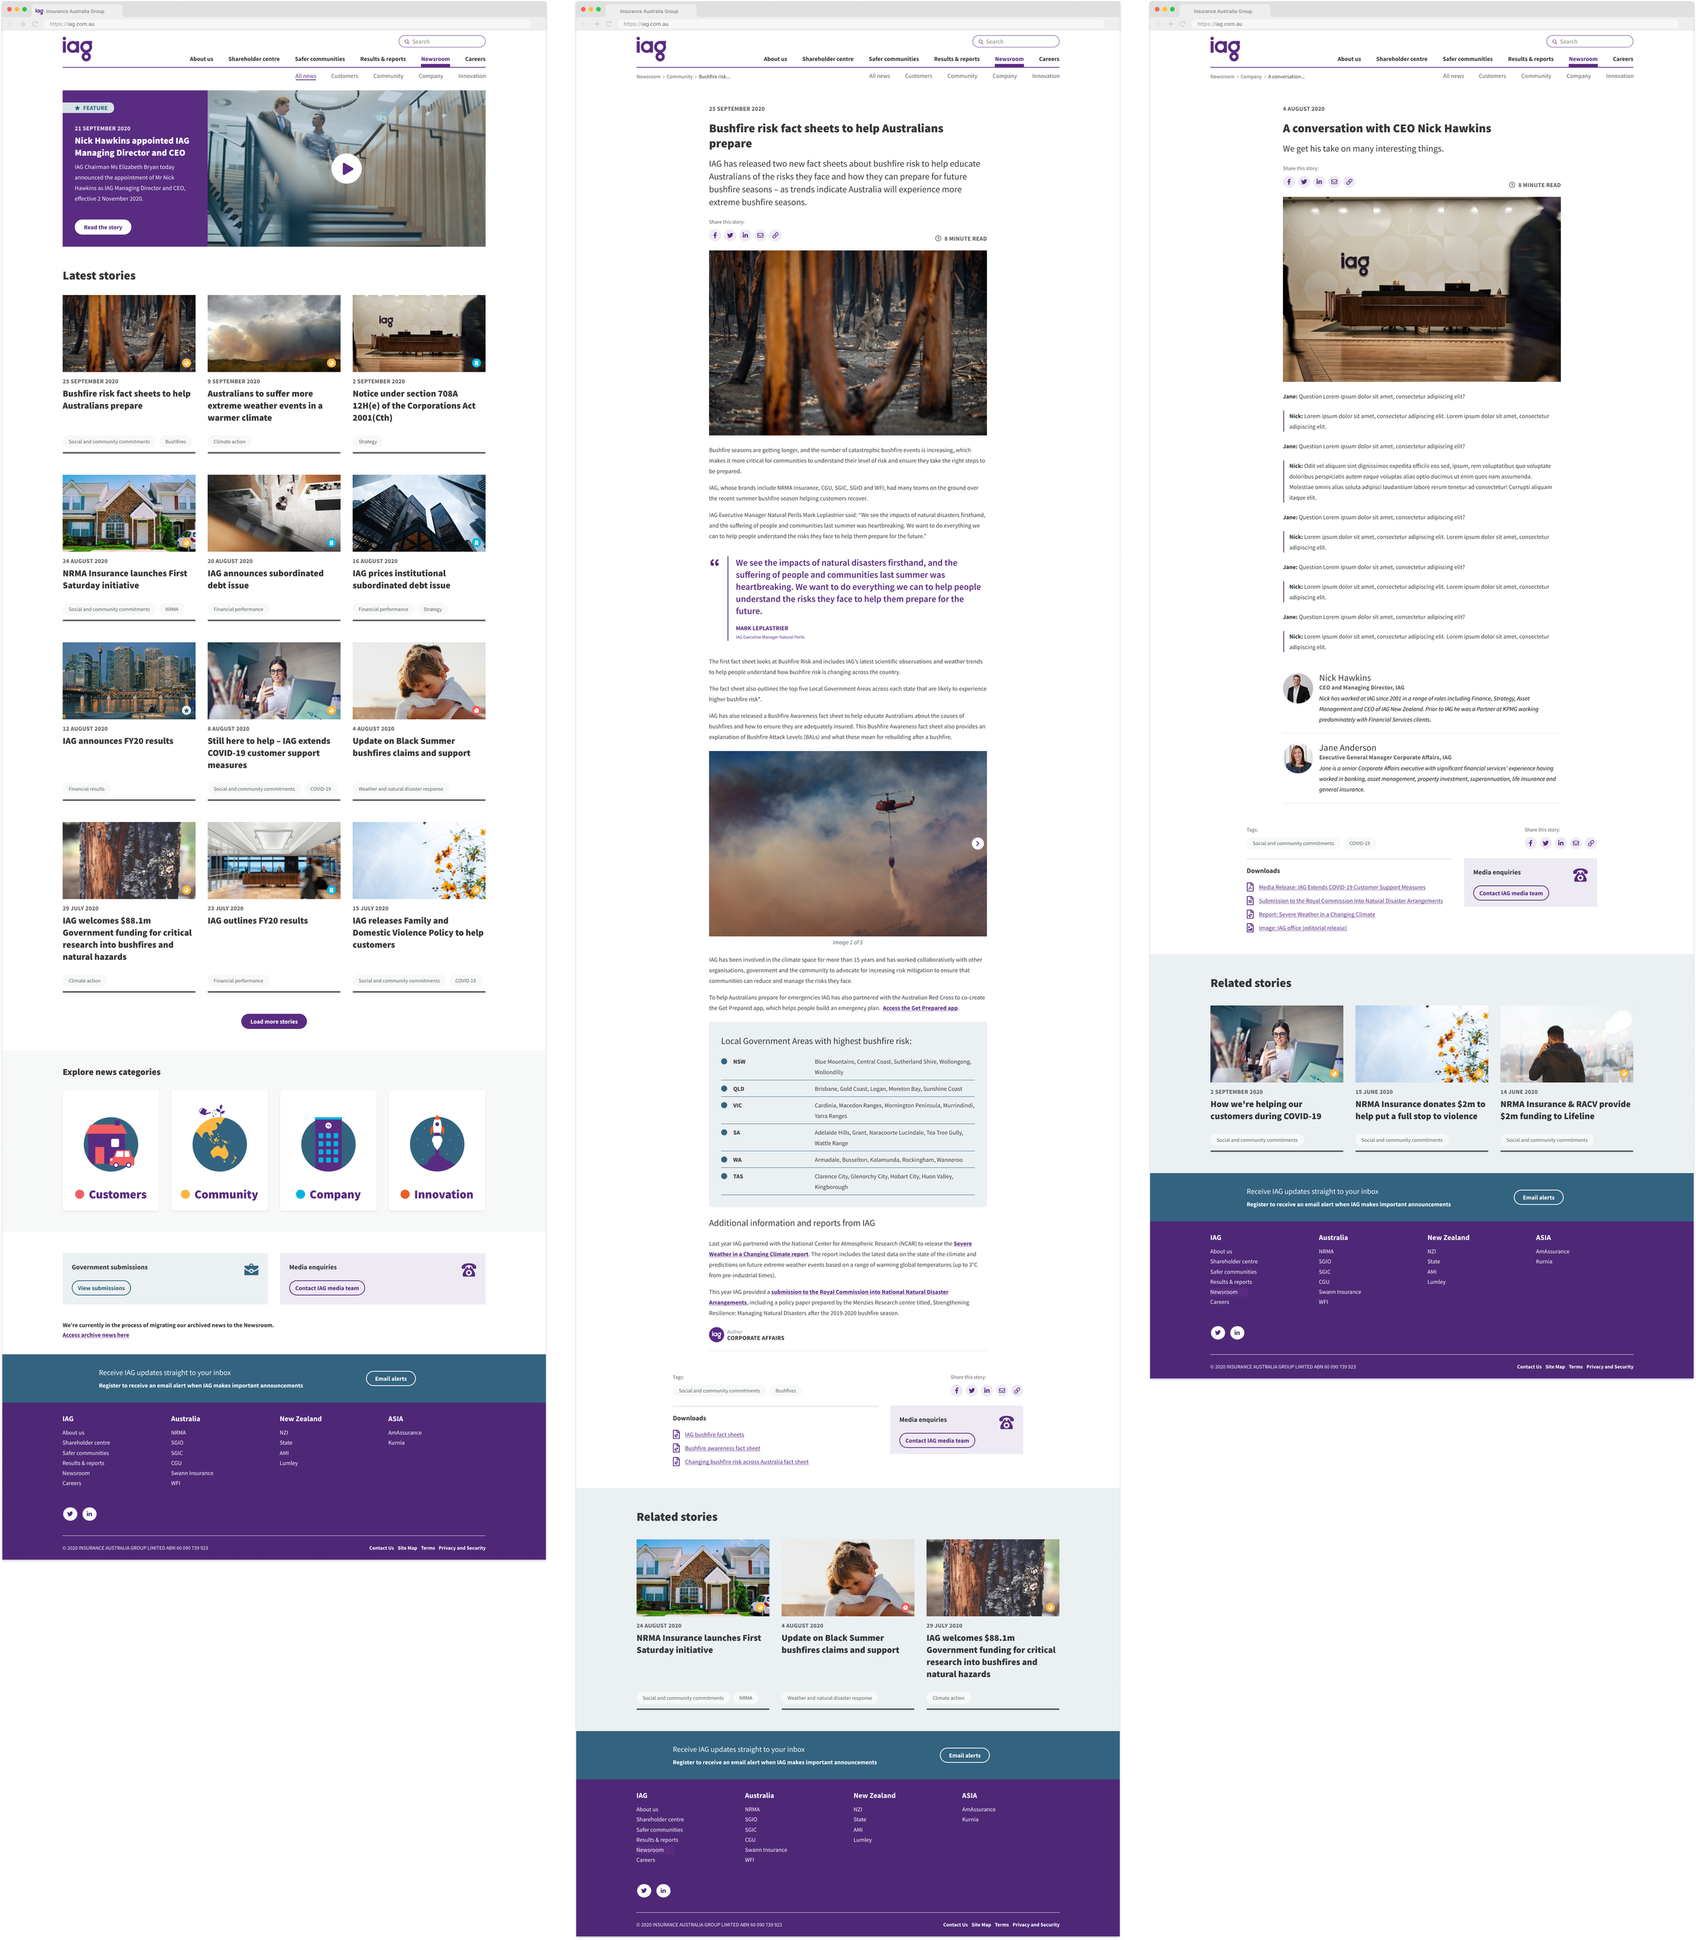This screenshot has width=1696, height=1940.
Task: Click email share icon beside the Bushfires tag
Action: [1001, 1390]
